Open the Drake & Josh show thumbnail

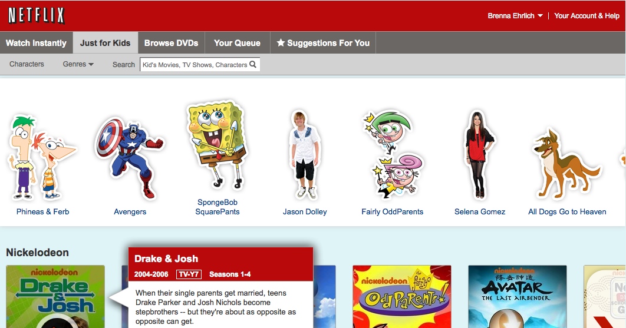pos(55,296)
